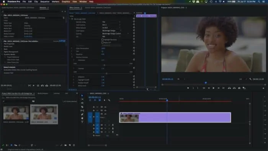Open the Decode Using dropdown
This screenshot has height=151, width=268.
111,22
